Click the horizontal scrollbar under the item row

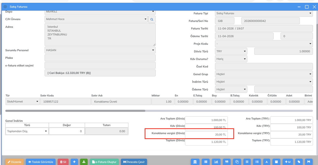click(x=75, y=111)
